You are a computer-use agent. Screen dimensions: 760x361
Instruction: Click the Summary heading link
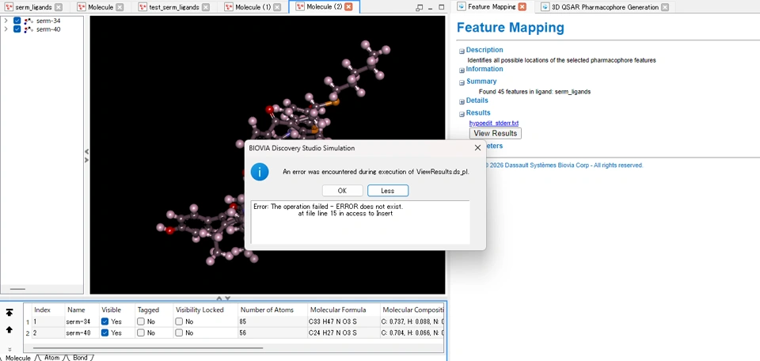[481, 82]
